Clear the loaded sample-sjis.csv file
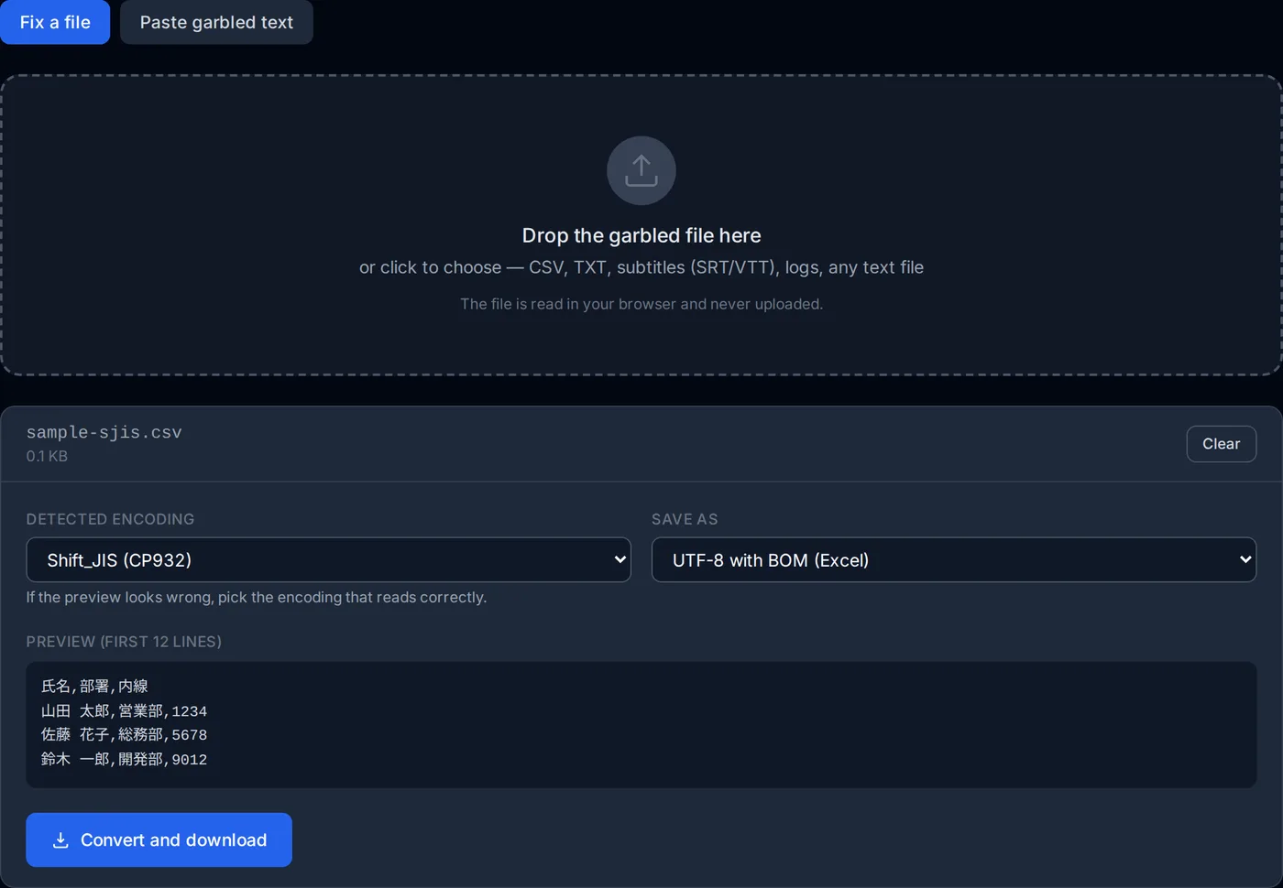 1221,444
